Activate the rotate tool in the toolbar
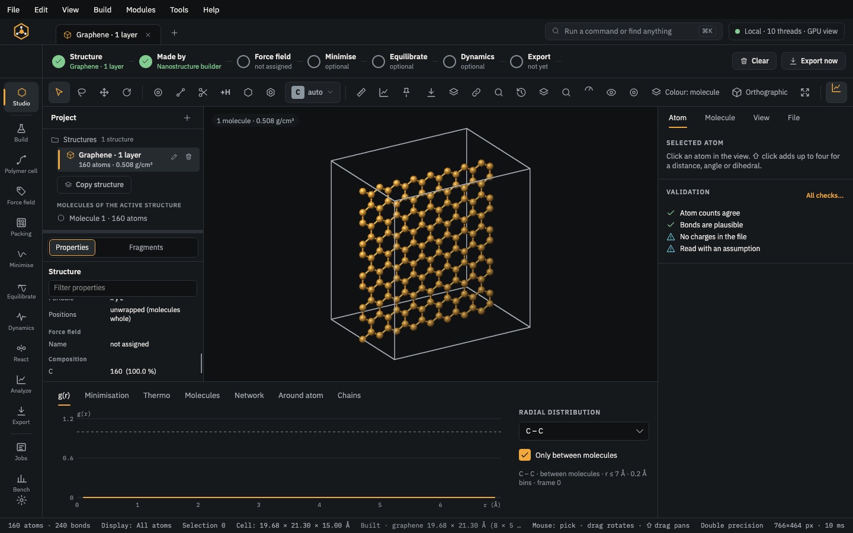The height and width of the screenshot is (533, 853). 127,92
